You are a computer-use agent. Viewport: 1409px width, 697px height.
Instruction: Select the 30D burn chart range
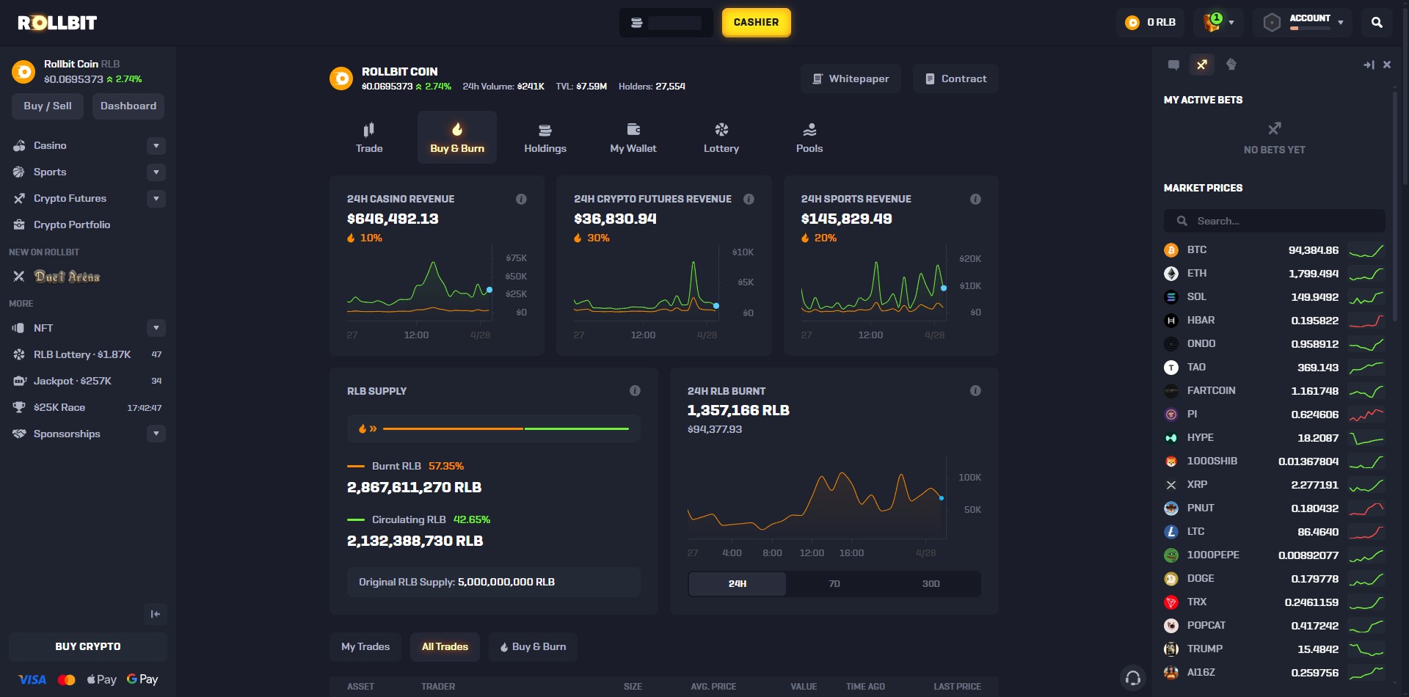[x=931, y=584]
